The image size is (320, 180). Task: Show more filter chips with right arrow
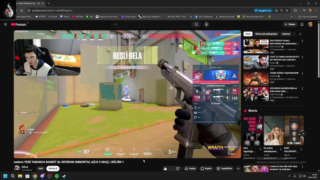point(300,34)
